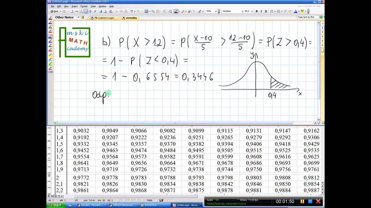371x208 pixels.
Task: Select the magenta highlighter pen in side bar
Action: tap(50, 68)
